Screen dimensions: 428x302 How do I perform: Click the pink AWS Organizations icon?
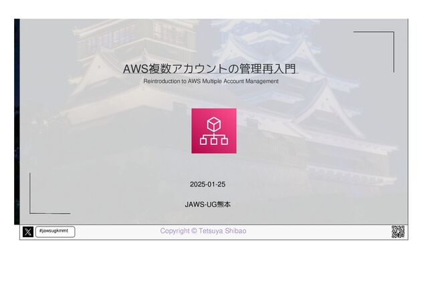pyautogui.click(x=214, y=131)
